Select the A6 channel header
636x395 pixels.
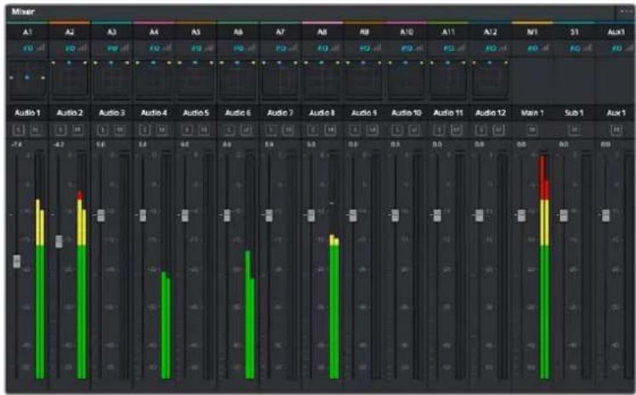(x=238, y=32)
